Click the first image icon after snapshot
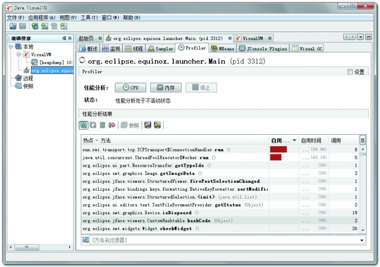This screenshot has height=267, width=380. (147, 125)
